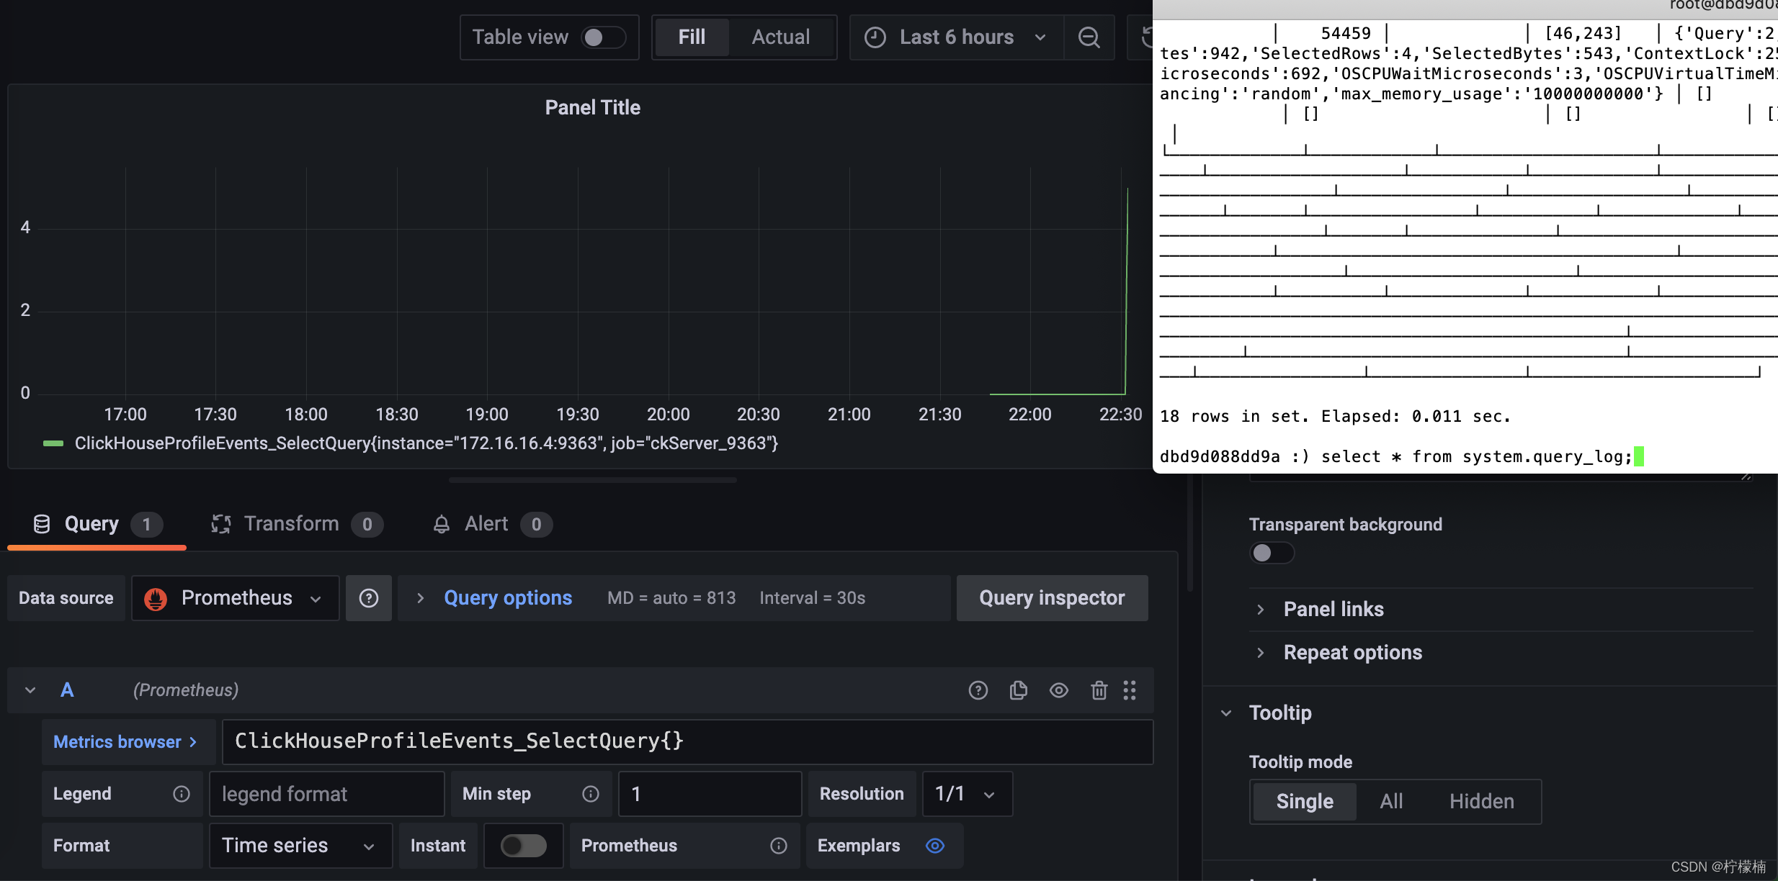Click the delete query trash icon
Screen dimensions: 1778x881
pos(1096,690)
